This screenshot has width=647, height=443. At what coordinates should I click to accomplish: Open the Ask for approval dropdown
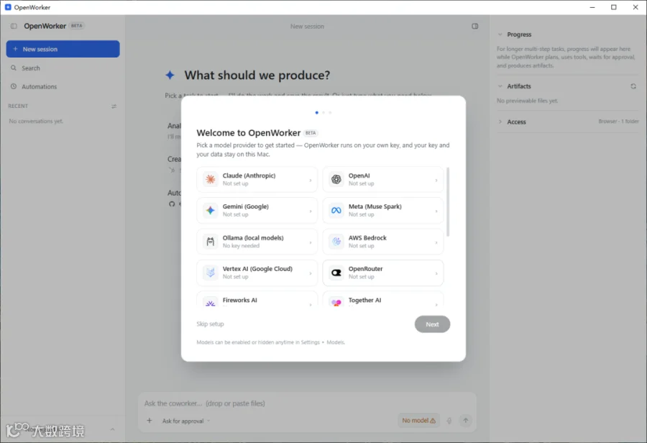186,421
